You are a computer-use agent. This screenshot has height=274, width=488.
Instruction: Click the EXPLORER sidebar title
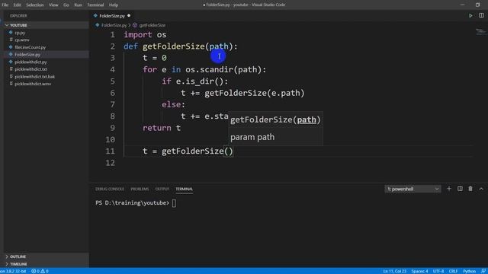pyautogui.click(x=18, y=15)
